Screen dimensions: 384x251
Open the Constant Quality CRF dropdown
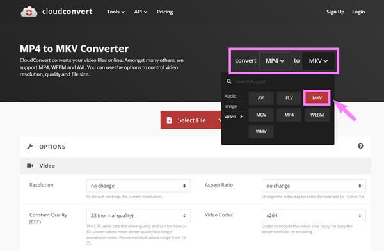138,215
